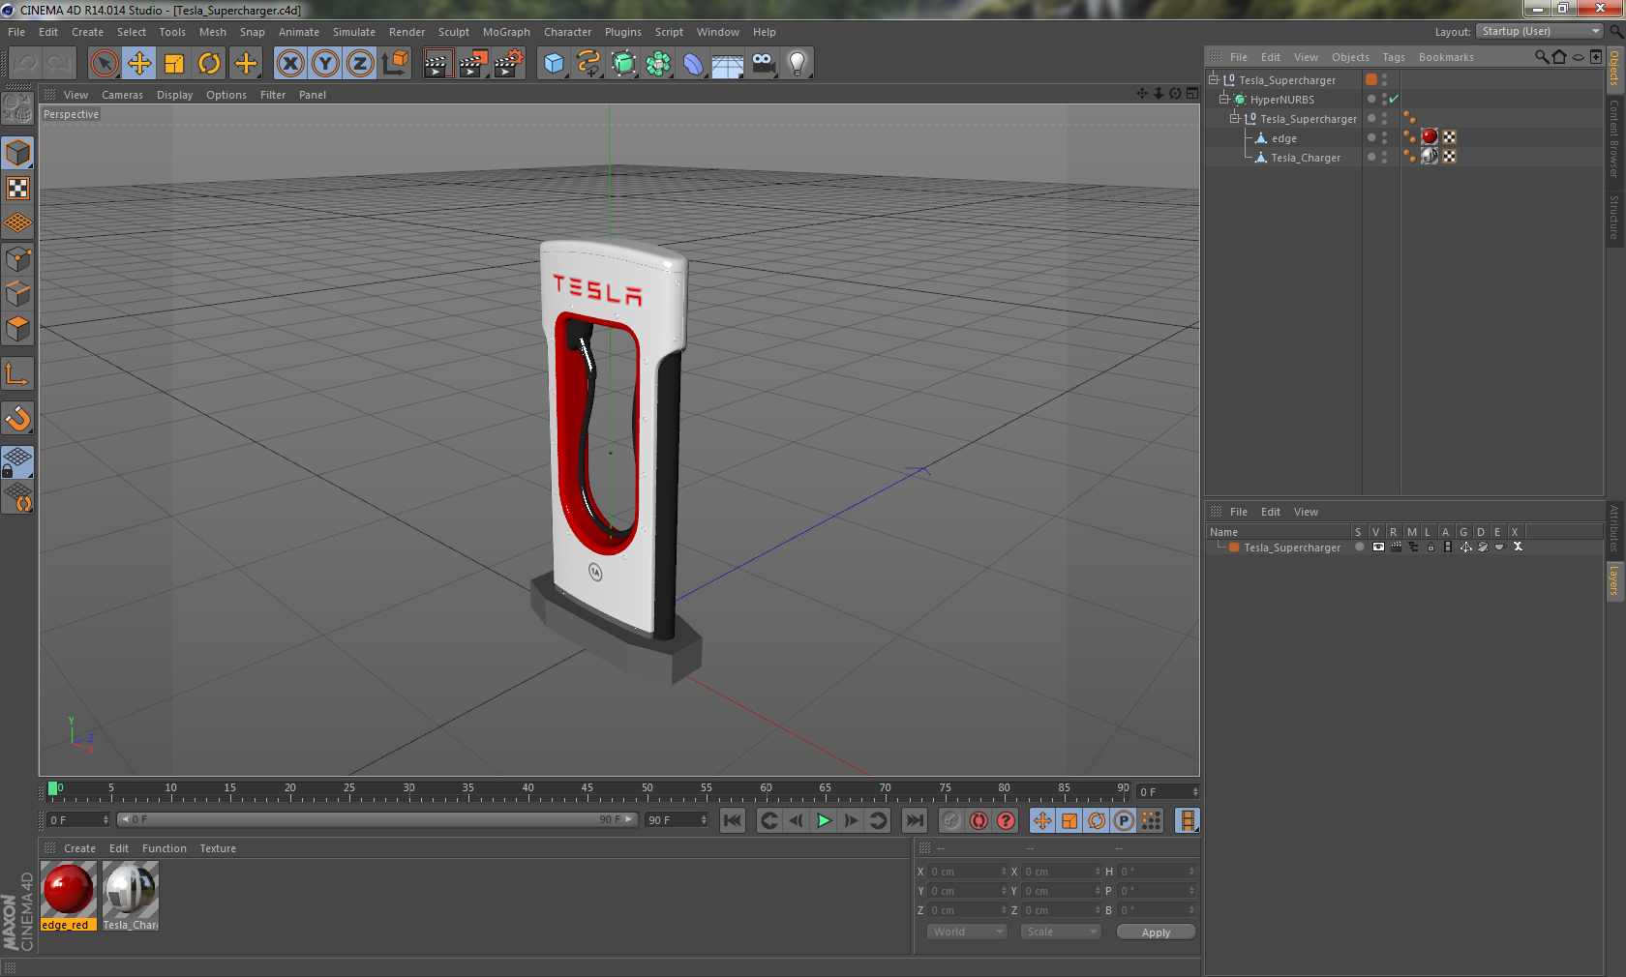
Task: Add a Camera object
Action: 763,64
